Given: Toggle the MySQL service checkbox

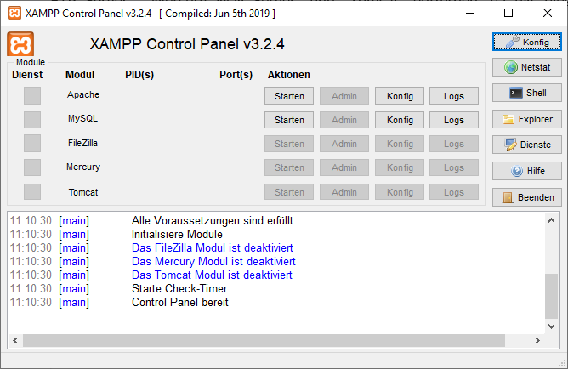Looking at the screenshot, I should pyautogui.click(x=32, y=120).
